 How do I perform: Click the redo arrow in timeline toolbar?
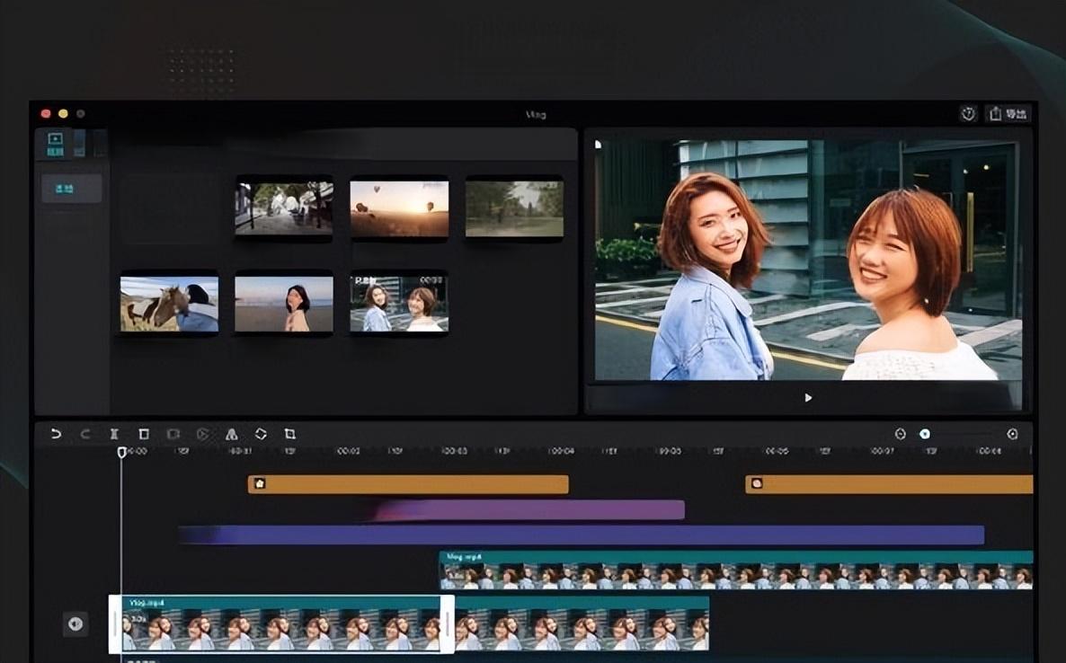coord(85,434)
